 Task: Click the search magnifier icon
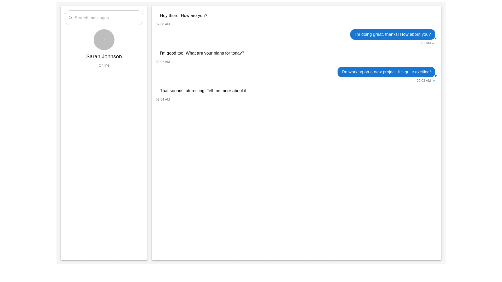point(70,18)
